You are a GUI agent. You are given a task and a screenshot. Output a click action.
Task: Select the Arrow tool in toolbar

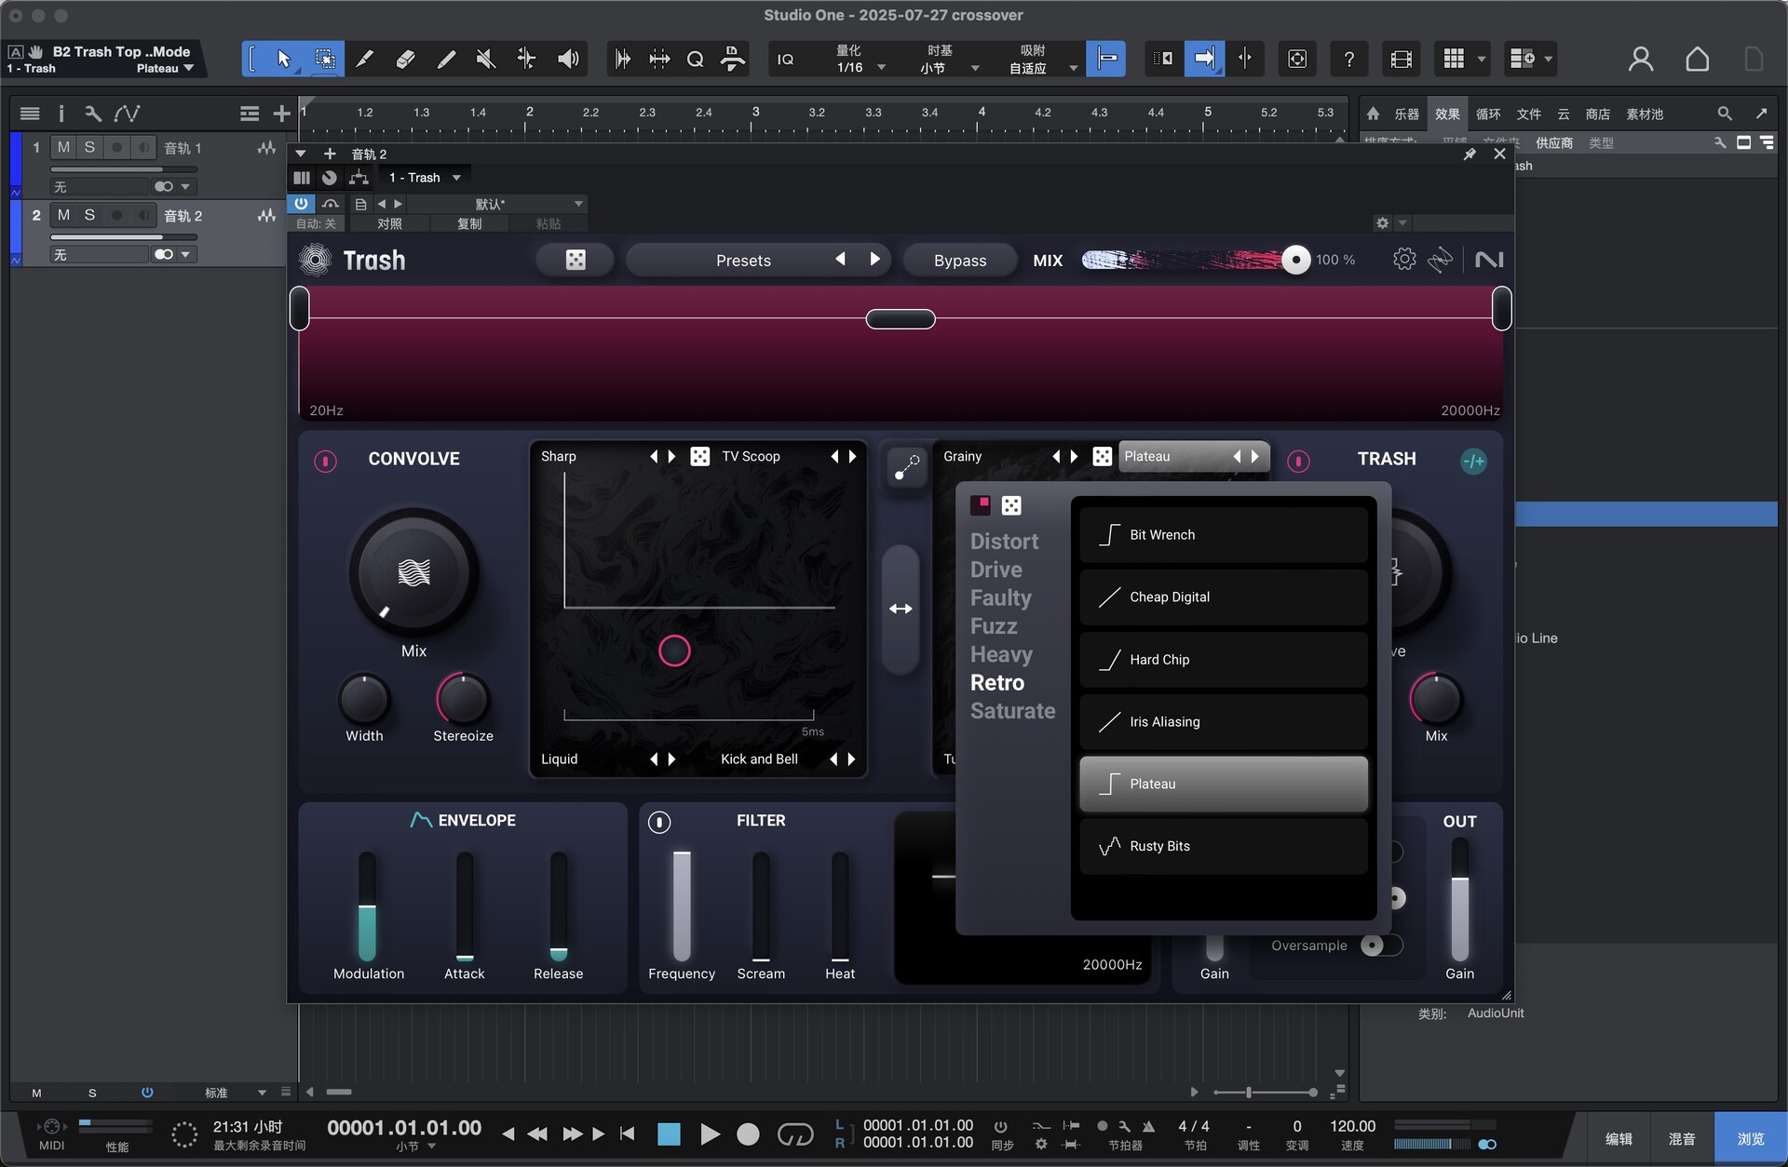pos(283,59)
